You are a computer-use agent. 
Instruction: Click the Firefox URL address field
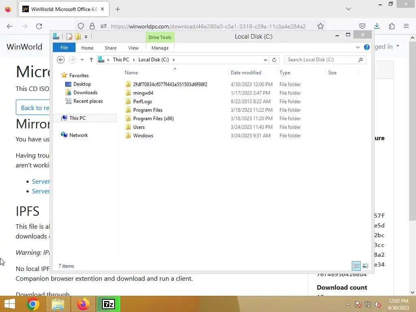point(208,26)
